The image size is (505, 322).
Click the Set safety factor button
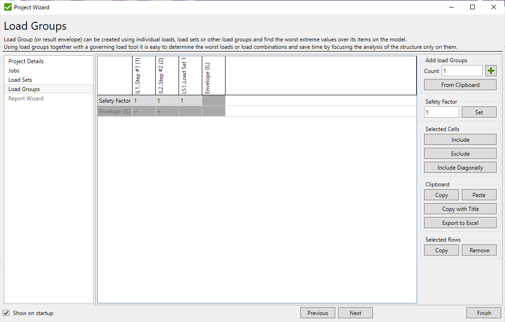479,112
